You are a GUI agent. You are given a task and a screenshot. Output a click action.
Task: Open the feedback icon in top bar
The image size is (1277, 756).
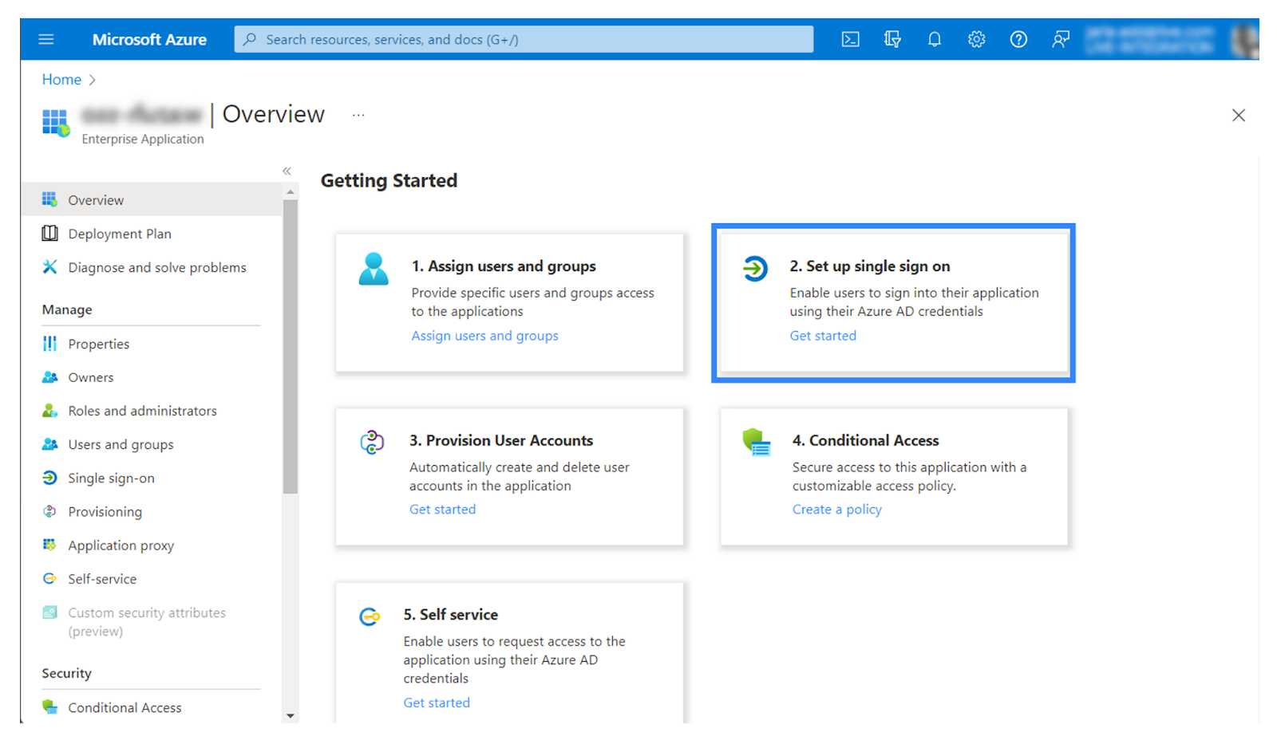tap(1061, 39)
